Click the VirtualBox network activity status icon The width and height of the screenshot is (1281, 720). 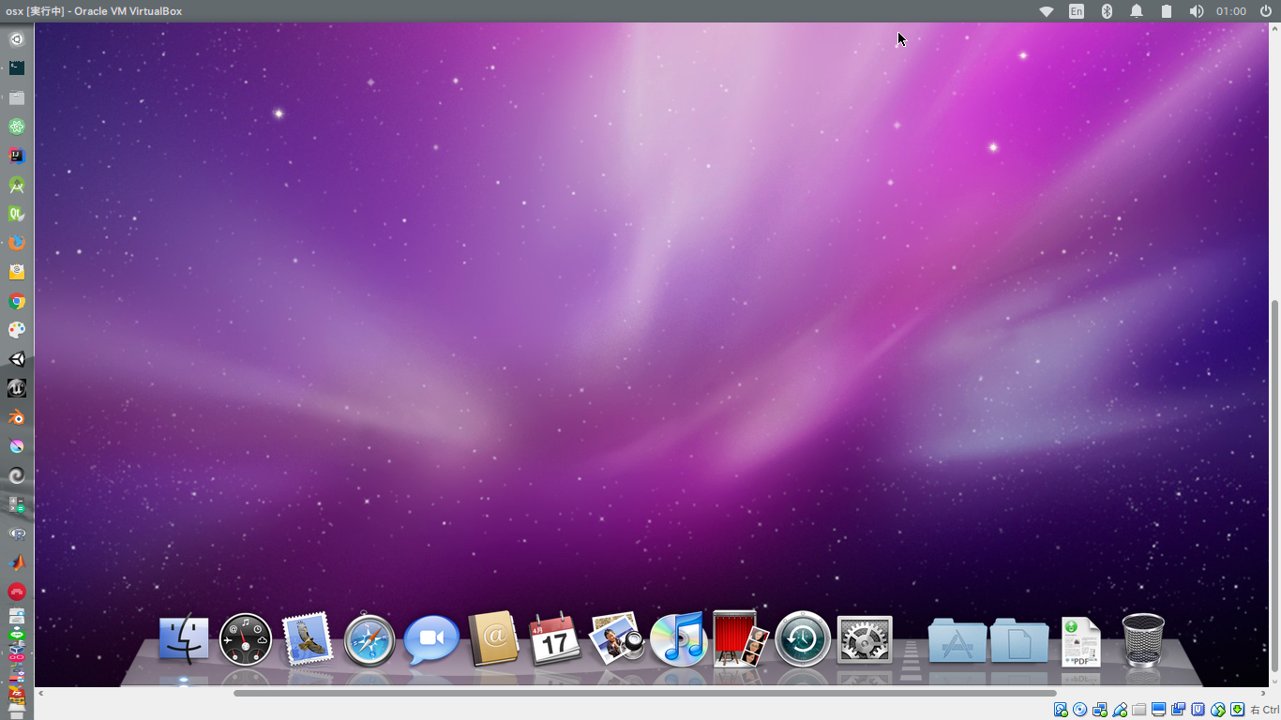click(1099, 709)
